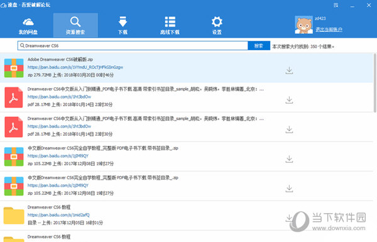Click the bear user avatar
This screenshot has width=377, height=242.
(x=304, y=25)
